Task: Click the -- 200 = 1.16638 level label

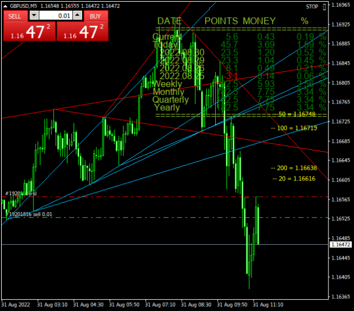Action: click(x=294, y=168)
